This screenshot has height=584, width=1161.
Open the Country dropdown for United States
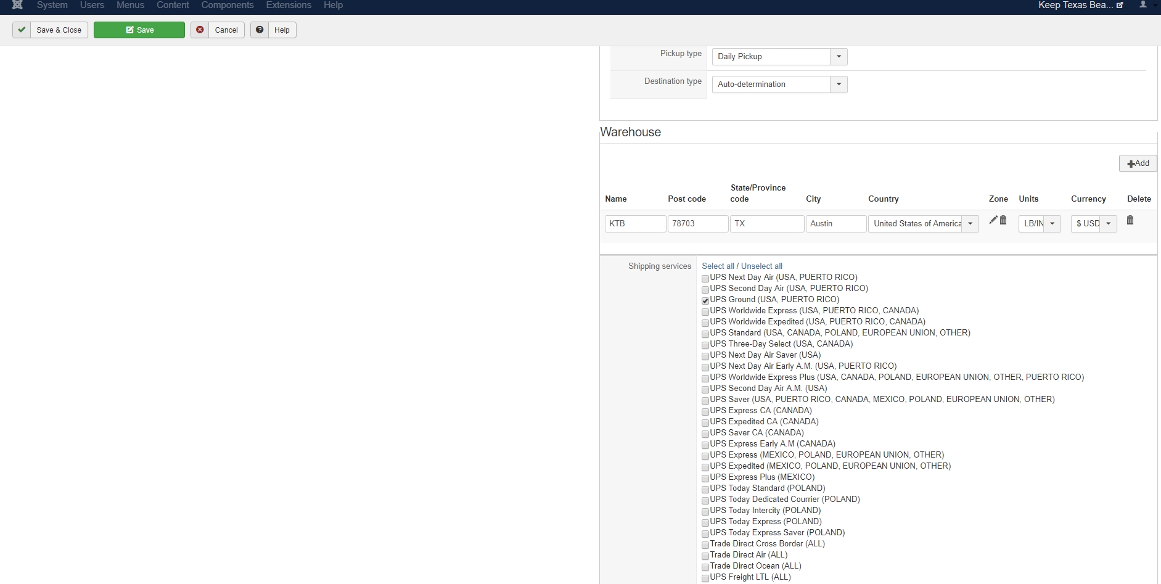click(923, 223)
